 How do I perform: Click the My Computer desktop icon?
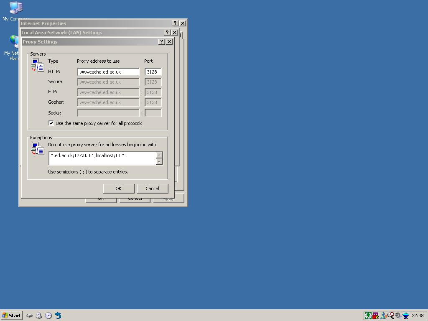coord(16,8)
